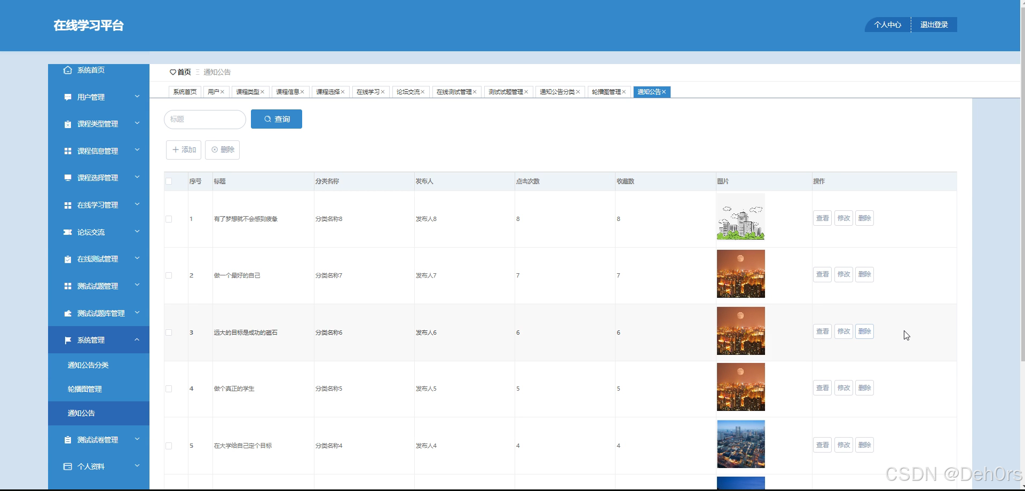
Task: Close the 课程信息 tab
Action: pyautogui.click(x=302, y=92)
